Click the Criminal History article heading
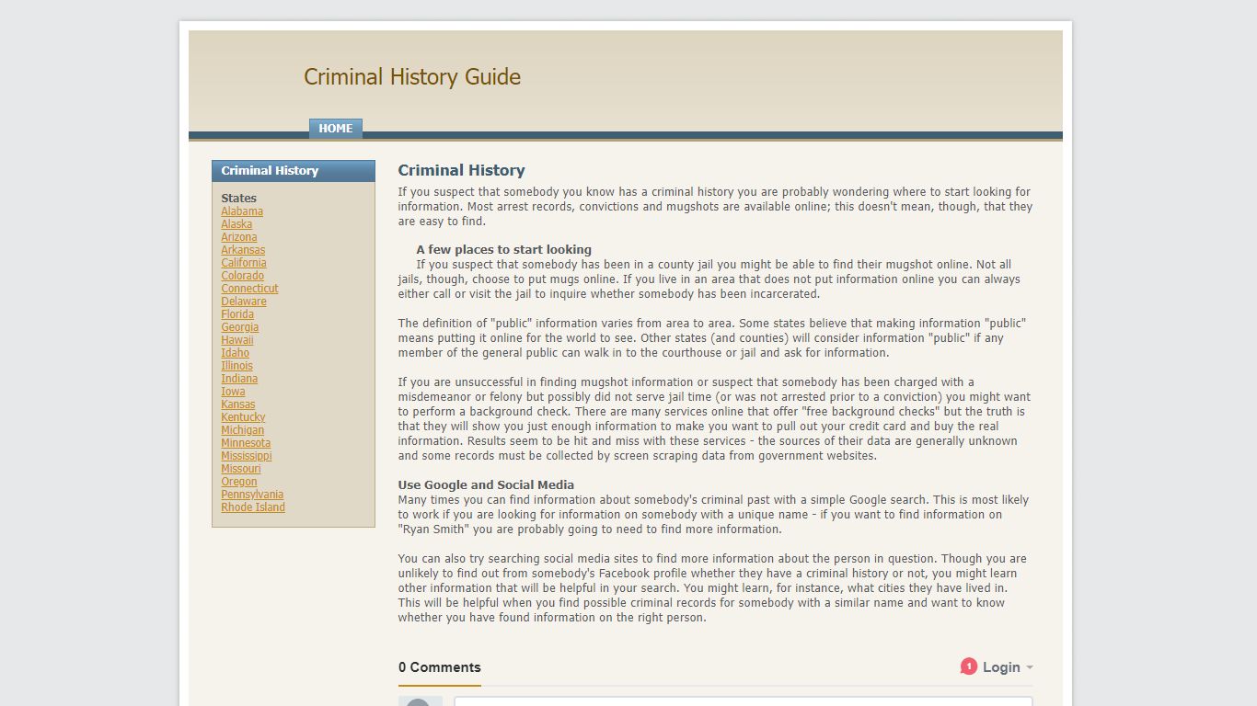 462,170
